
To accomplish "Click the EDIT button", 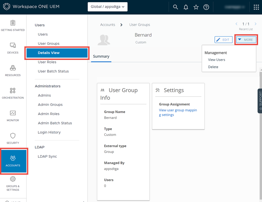I will click(223, 40).
